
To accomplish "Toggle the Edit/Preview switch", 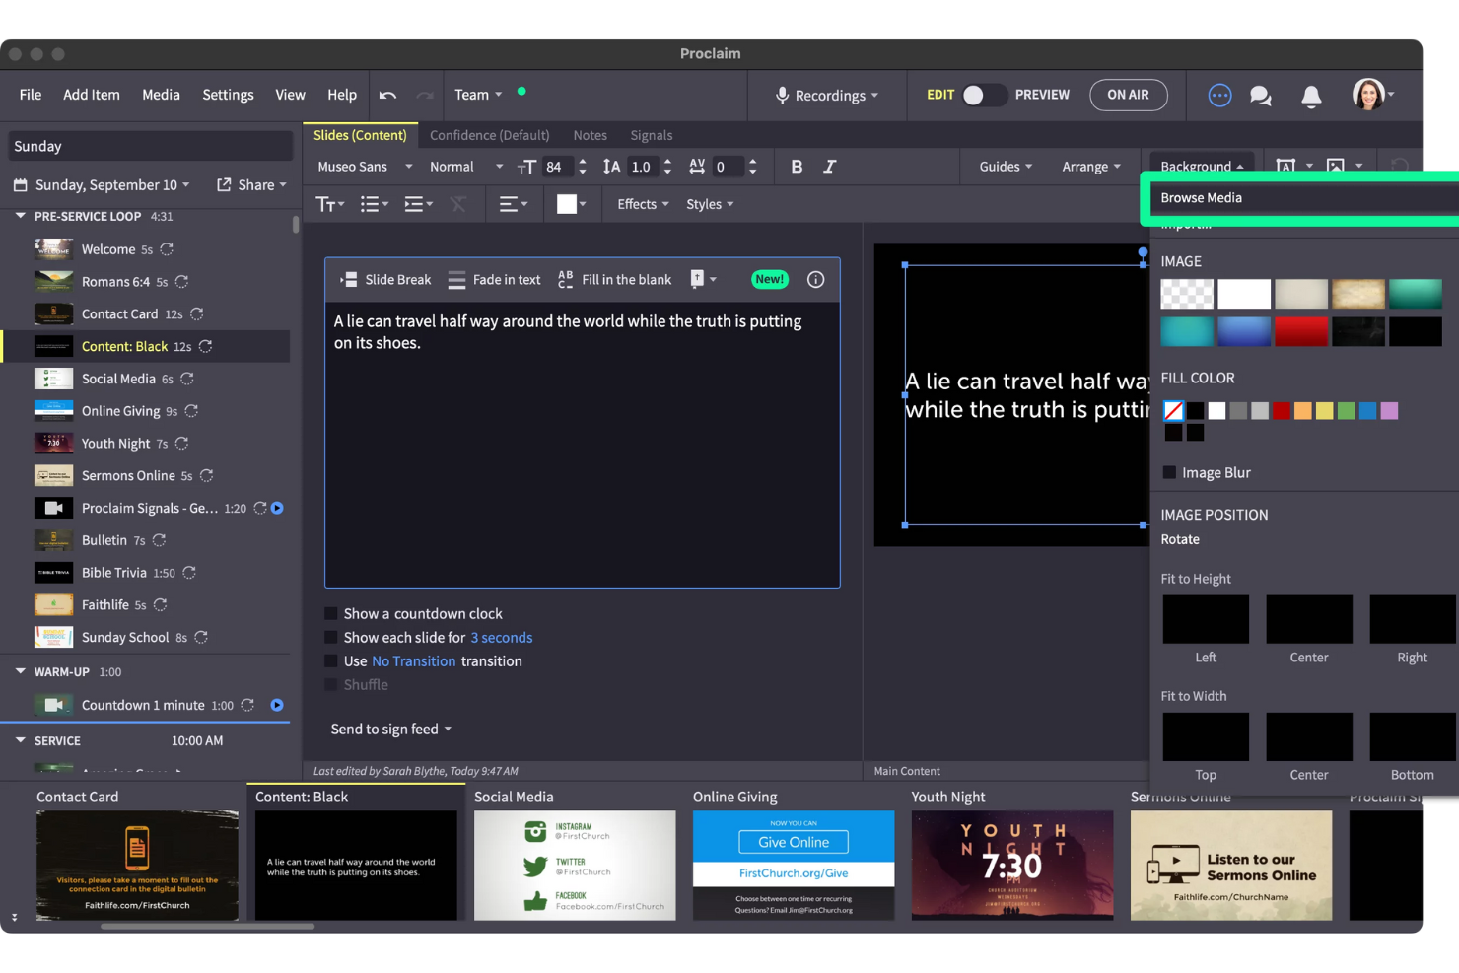I will tap(983, 95).
